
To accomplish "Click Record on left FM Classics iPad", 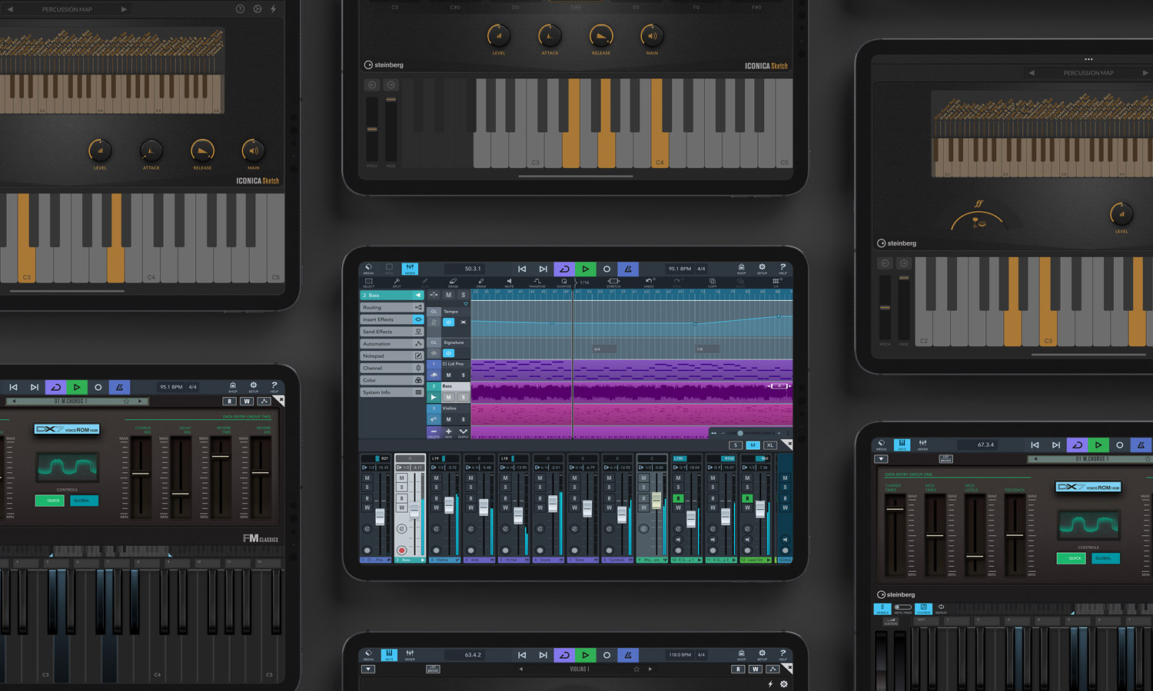I will coord(98,387).
